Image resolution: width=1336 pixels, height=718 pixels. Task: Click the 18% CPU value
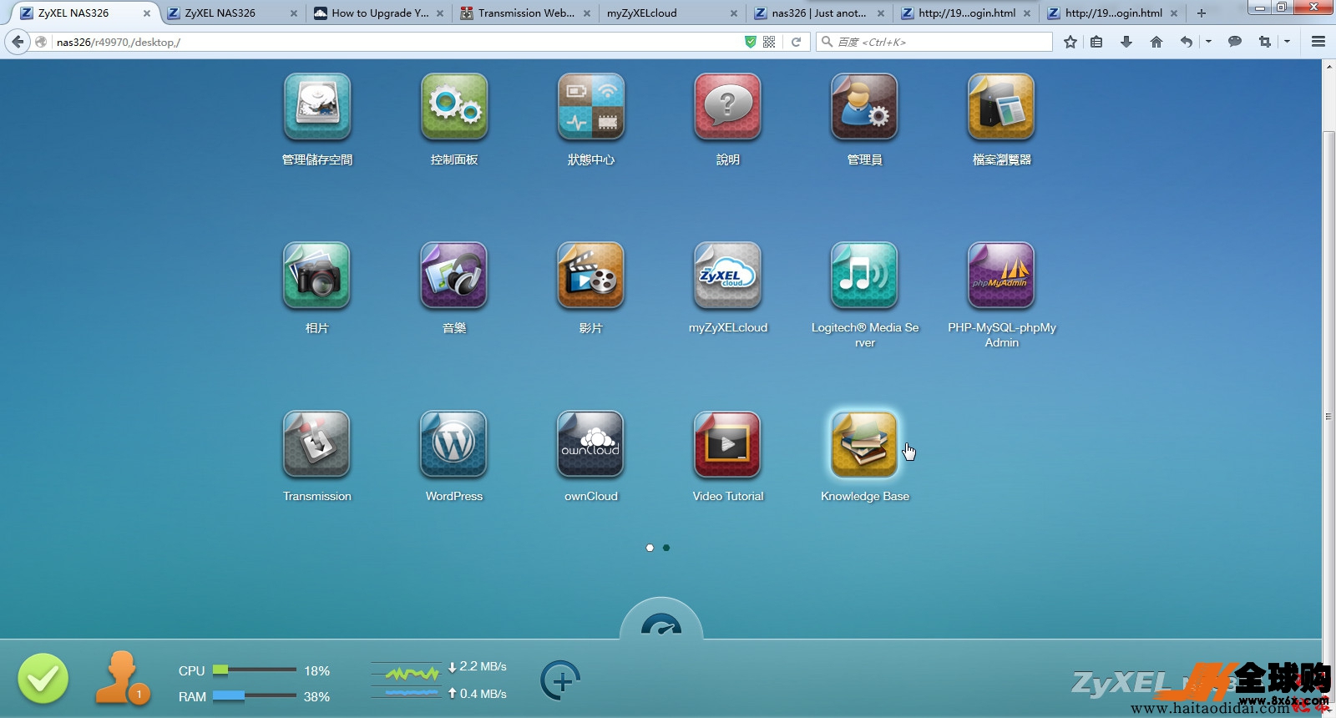point(316,670)
